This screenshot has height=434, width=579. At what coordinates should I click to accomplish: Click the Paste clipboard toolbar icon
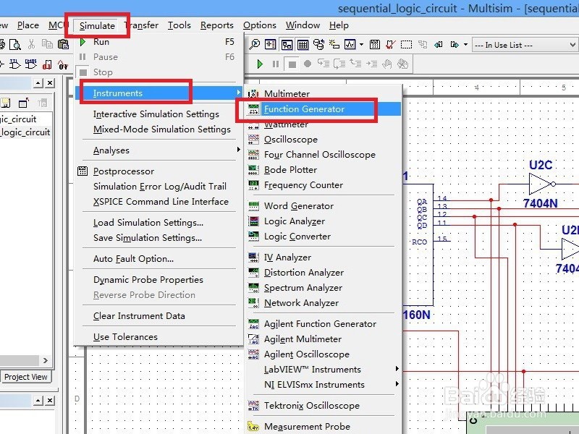63,45
